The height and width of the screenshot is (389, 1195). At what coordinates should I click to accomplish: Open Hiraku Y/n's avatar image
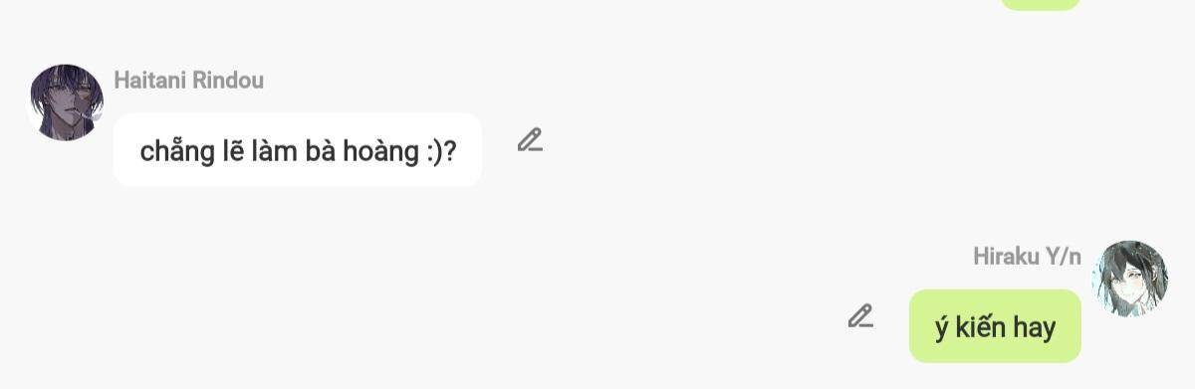(1130, 279)
